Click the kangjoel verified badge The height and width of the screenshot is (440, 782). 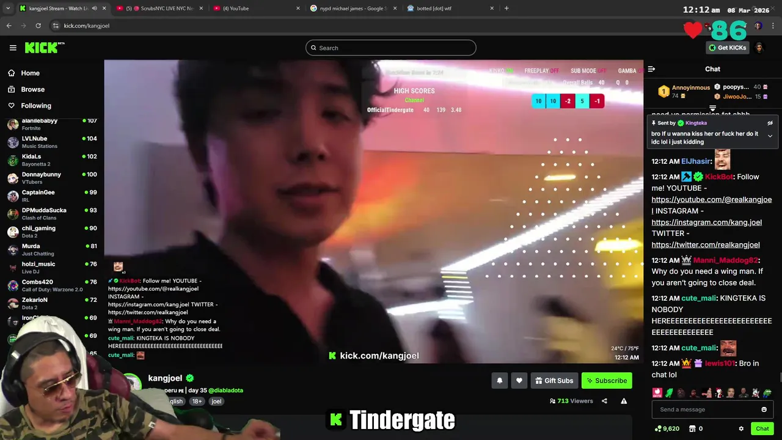190,378
